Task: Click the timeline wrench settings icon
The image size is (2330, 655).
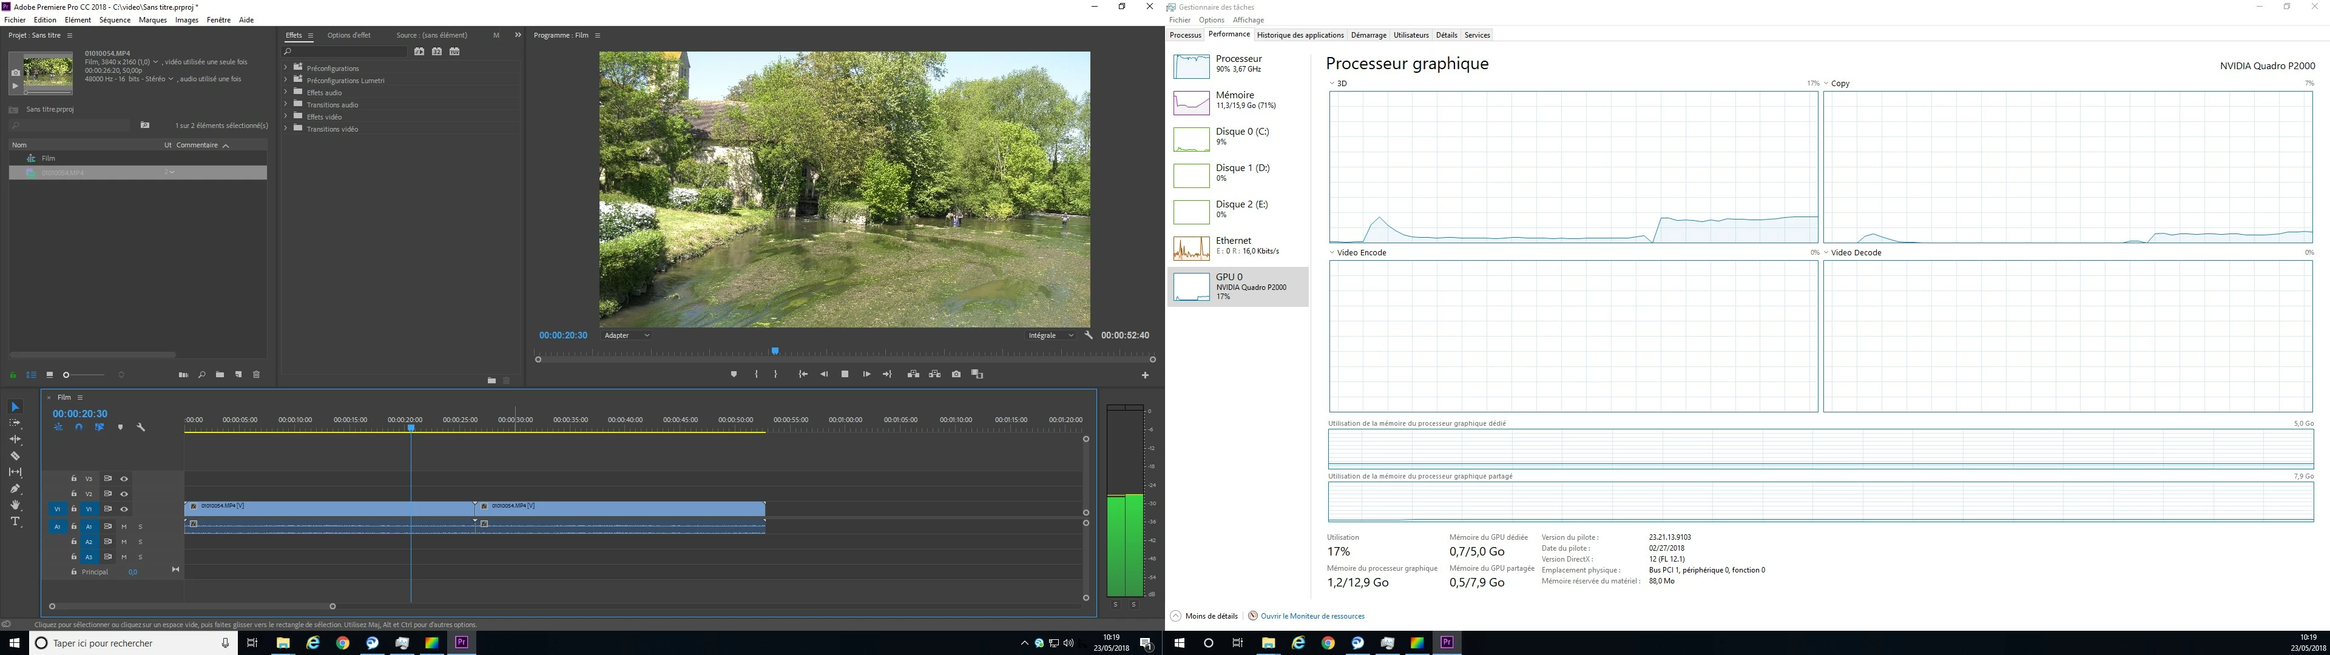Action: (x=141, y=427)
